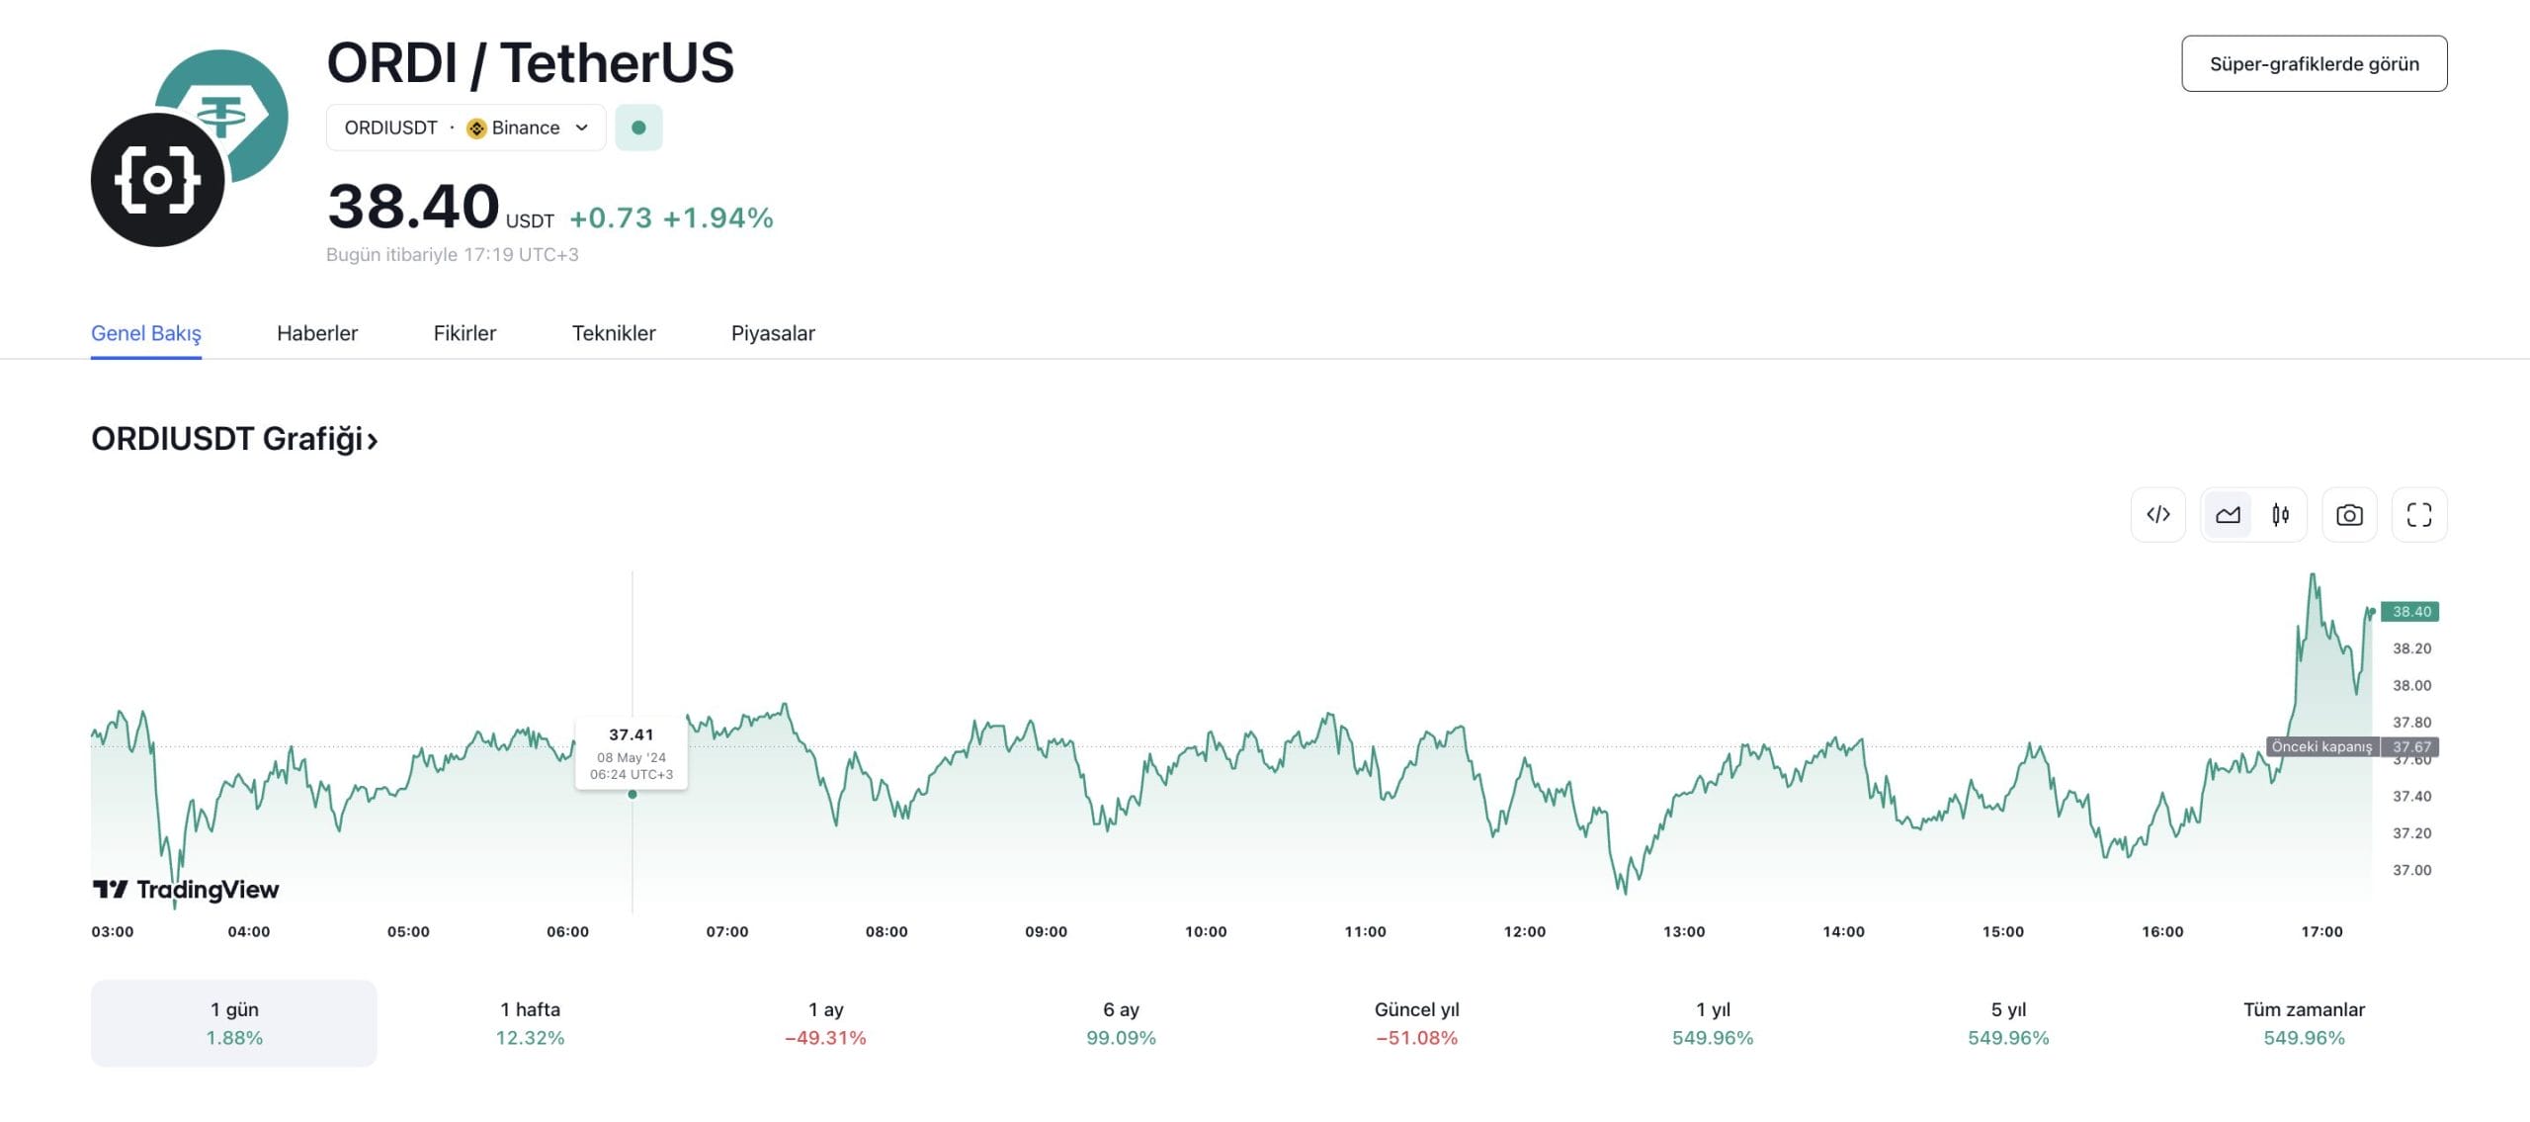Choose the Tüm zamanlar range
The image size is (2530, 1122).
point(2304,1023)
